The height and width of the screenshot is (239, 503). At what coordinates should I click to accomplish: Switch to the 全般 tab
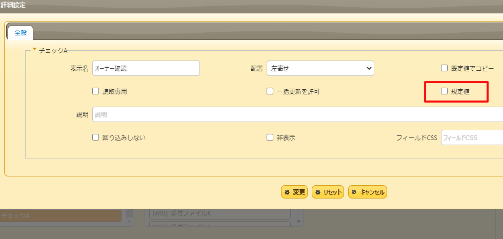pyautogui.click(x=21, y=32)
